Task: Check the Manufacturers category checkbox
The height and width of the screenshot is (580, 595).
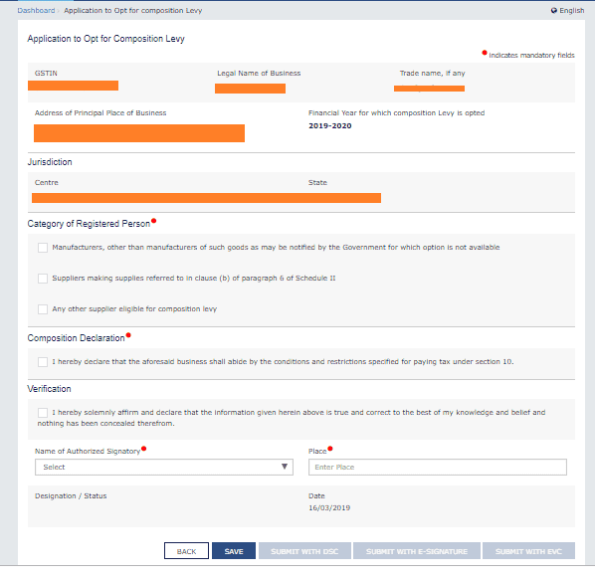Action: pyautogui.click(x=43, y=248)
